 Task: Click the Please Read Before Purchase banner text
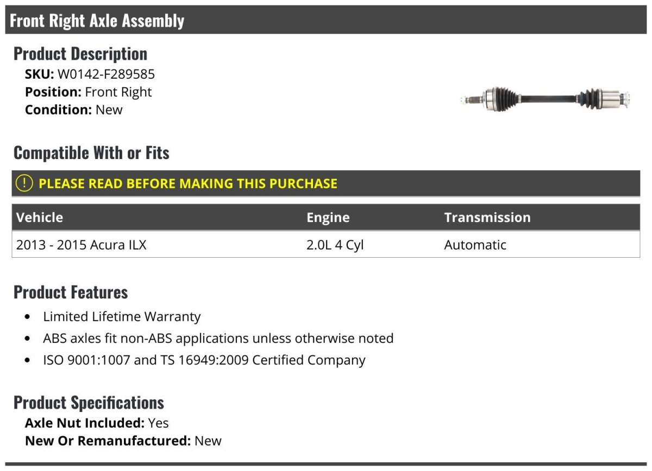click(x=188, y=183)
